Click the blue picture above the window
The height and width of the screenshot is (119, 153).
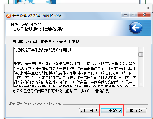click(x=35, y=2)
